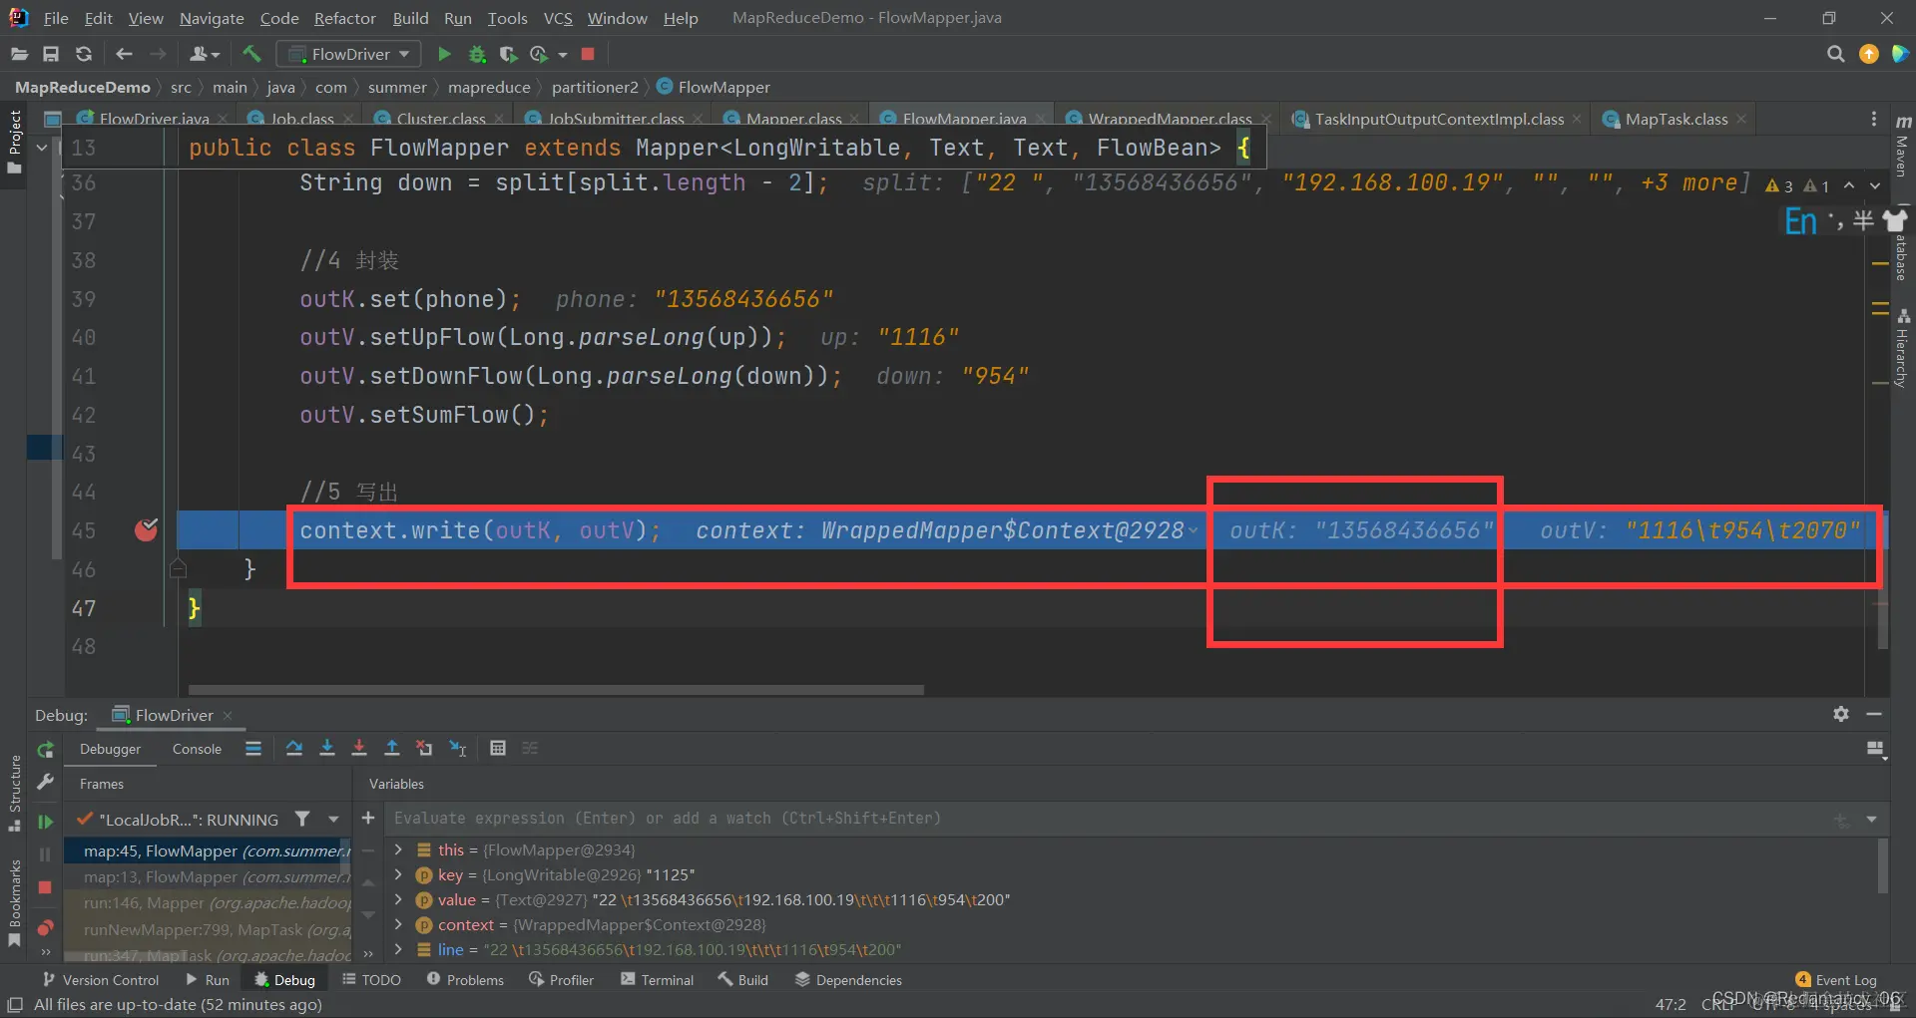Open Search Everywhere magnifier icon

coord(1835,54)
